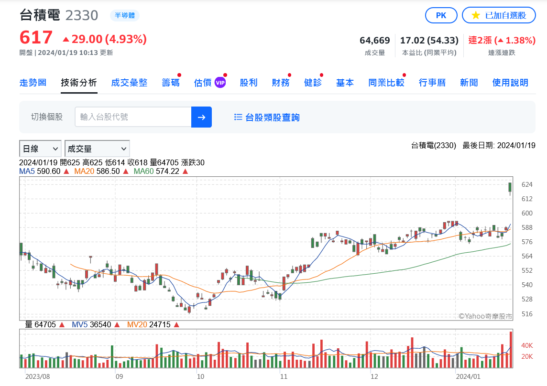Click the 40K volume axis label
Screen dimensions: 547x386
click(x=527, y=345)
